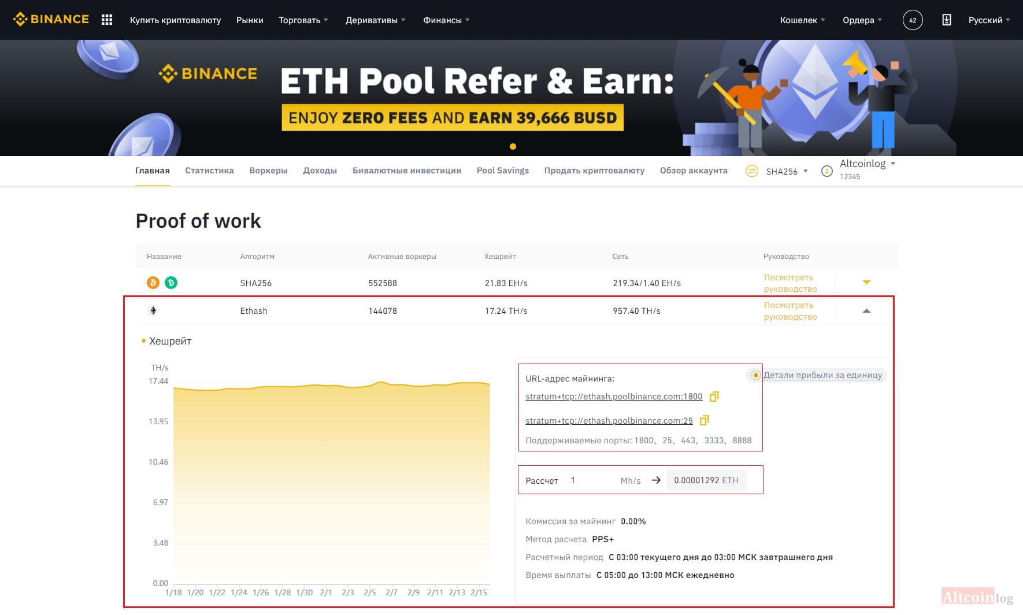
Task: Click the ETH Pool Refer & Earn banner
Action: pyautogui.click(x=511, y=98)
